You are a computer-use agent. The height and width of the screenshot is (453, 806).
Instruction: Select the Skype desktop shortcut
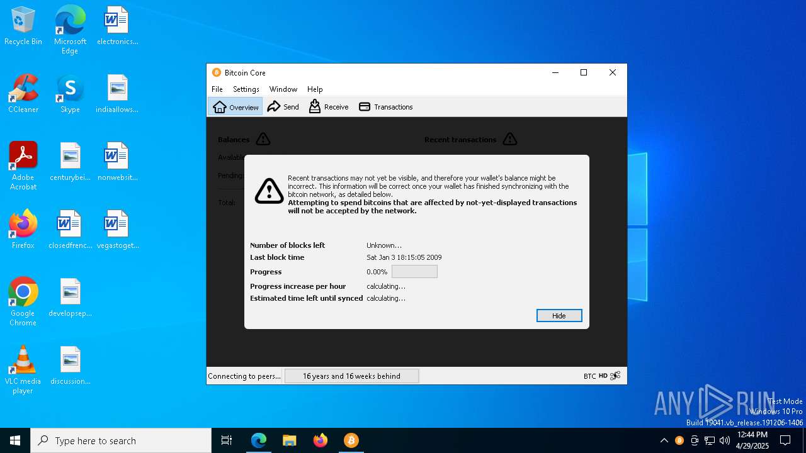pyautogui.click(x=70, y=94)
